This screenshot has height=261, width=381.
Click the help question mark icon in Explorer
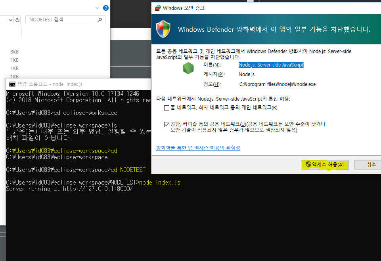(x=106, y=8)
